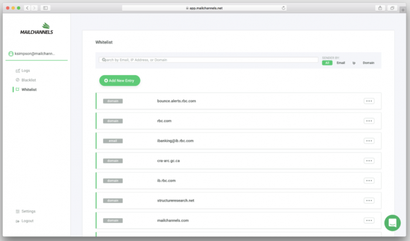
Task: Open Settings from the sidebar
Action: tap(28, 211)
